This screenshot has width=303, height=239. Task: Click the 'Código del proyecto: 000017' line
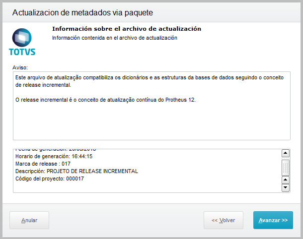[x=50, y=179]
